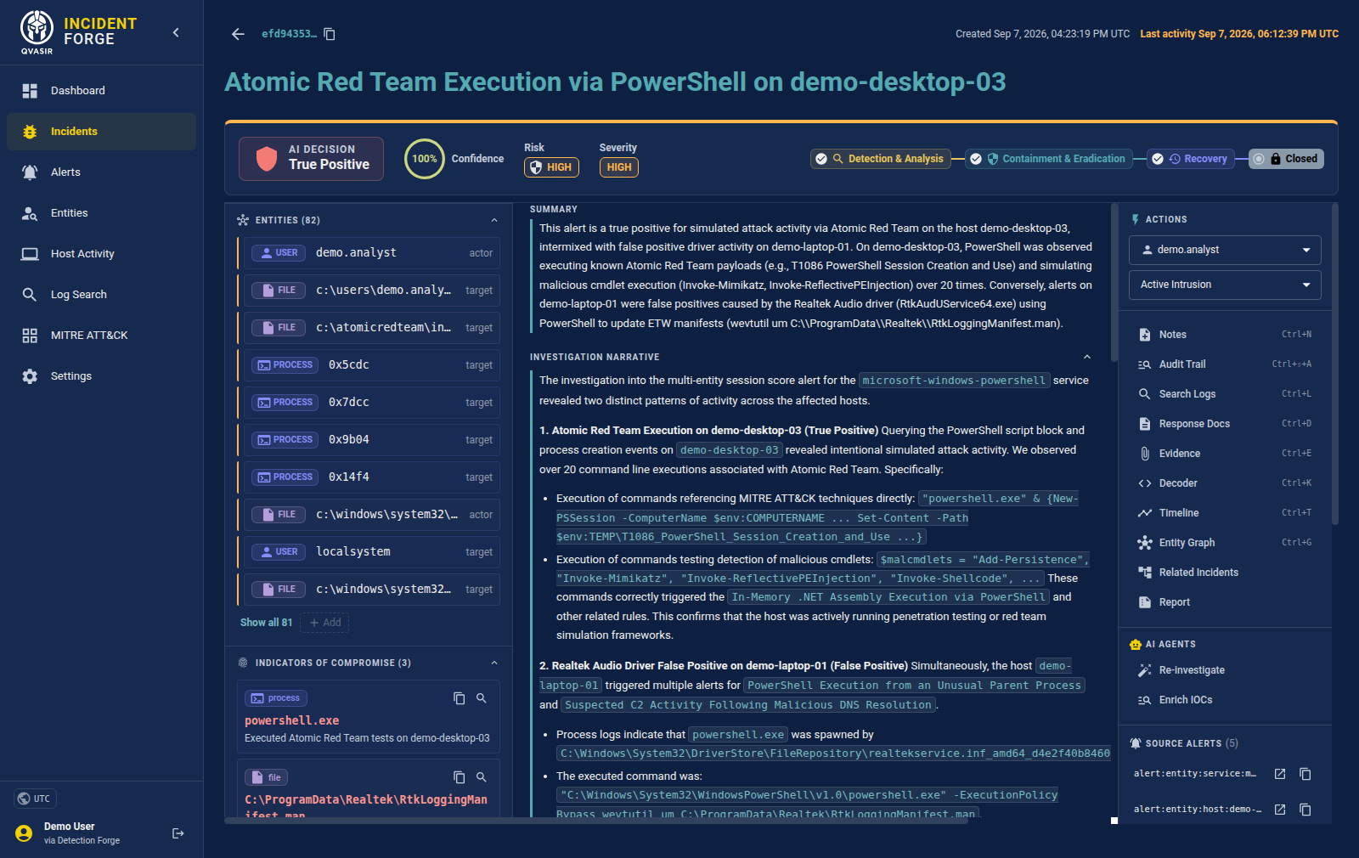Select the Recovery stage
Screen dimensions: 1359x858
tap(1190, 159)
